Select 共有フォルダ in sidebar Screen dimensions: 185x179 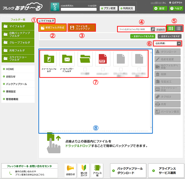pyautogui.click(x=18, y=50)
